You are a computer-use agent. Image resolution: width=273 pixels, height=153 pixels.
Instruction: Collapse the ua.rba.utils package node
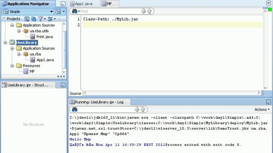19,31
